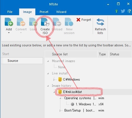Click the Create ISO icon
Viewport: 132px width, 118px height.
[45, 22]
